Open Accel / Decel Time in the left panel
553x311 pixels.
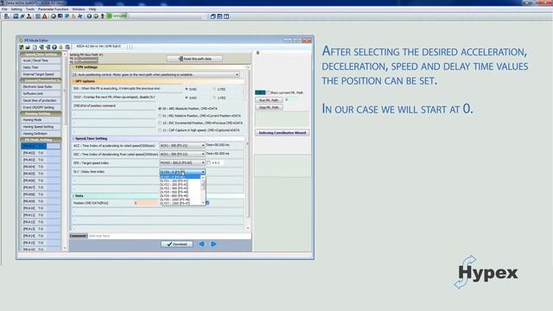point(41,60)
